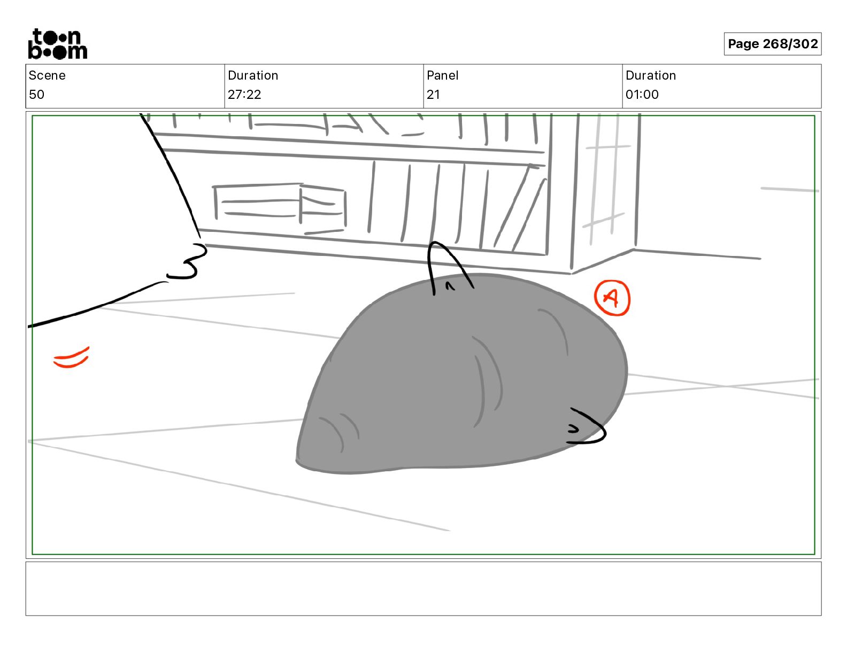The image size is (847, 654).
Task: Select the Scene 50 header cell
Action: 125,86
